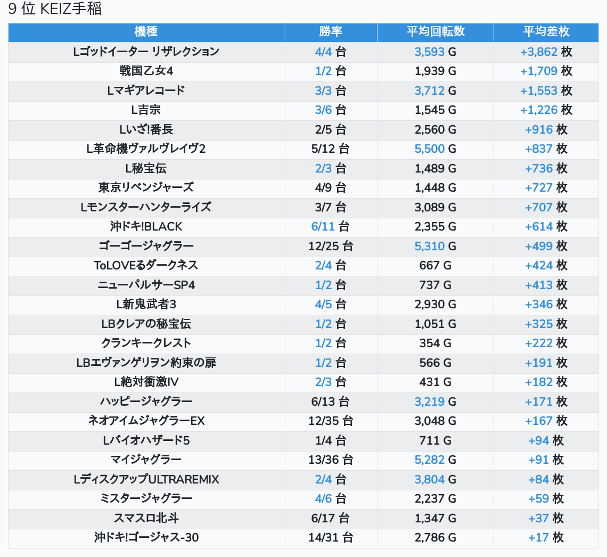Click the 沖ドキ!BLACK machine name
Image resolution: width=607 pixels, height=557 pixels.
146,227
